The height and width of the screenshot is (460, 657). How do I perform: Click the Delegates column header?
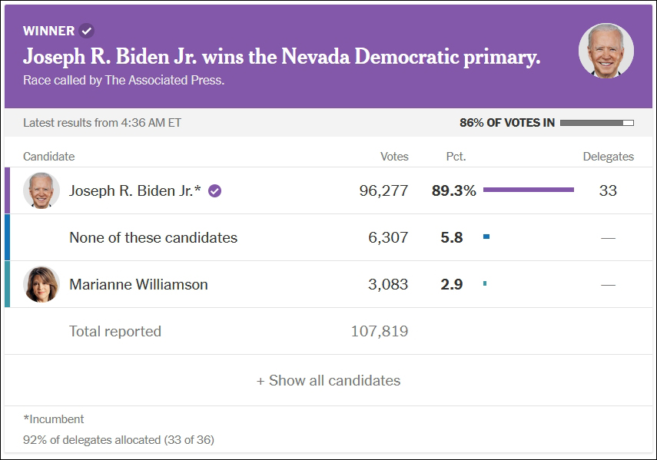(608, 157)
